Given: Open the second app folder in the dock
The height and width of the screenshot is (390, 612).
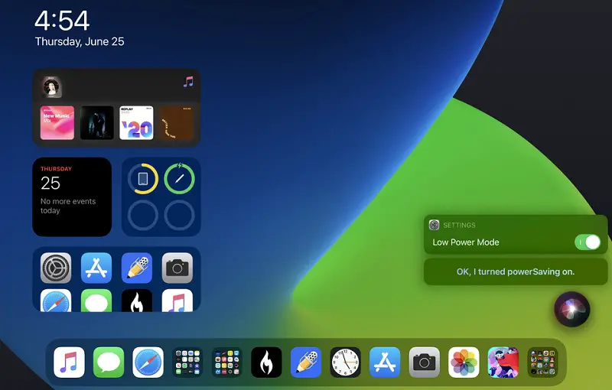Looking at the screenshot, I should coord(226,362).
